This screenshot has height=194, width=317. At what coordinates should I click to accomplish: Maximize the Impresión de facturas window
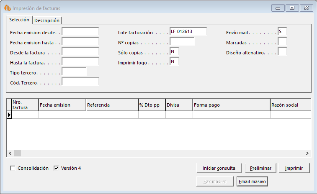point(292,8)
